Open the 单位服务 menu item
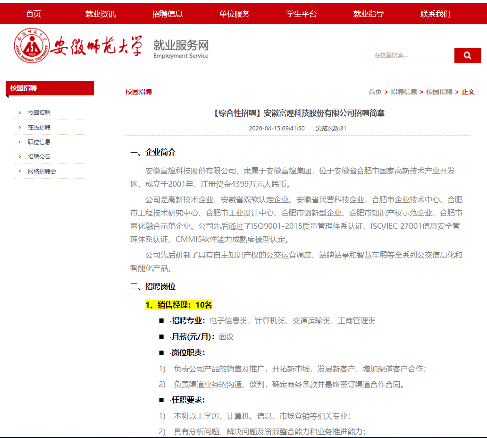The image size is (487, 438). pyautogui.click(x=235, y=14)
